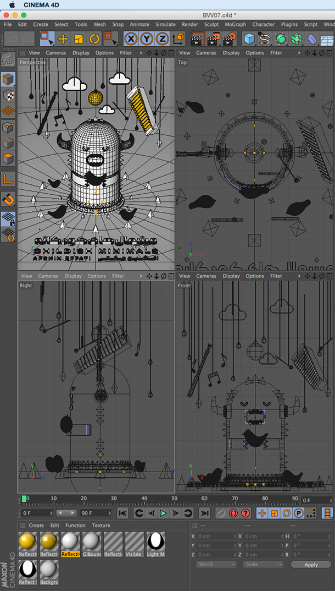
Task: Switch to Edges mode
Action: (x=8, y=143)
